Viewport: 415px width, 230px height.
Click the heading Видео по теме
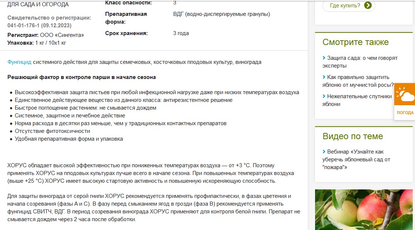pyautogui.click(x=353, y=136)
